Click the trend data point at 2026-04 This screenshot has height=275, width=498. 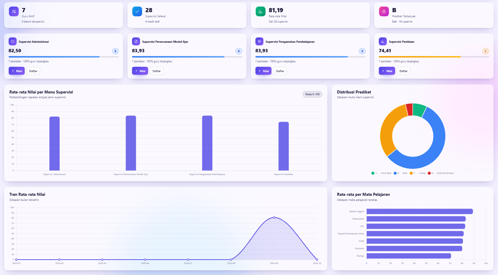(59, 260)
